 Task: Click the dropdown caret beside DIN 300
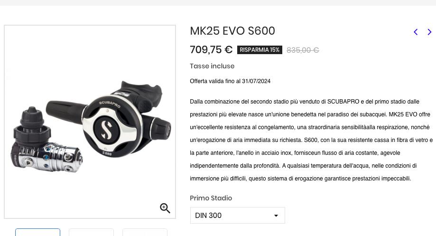[276, 216]
